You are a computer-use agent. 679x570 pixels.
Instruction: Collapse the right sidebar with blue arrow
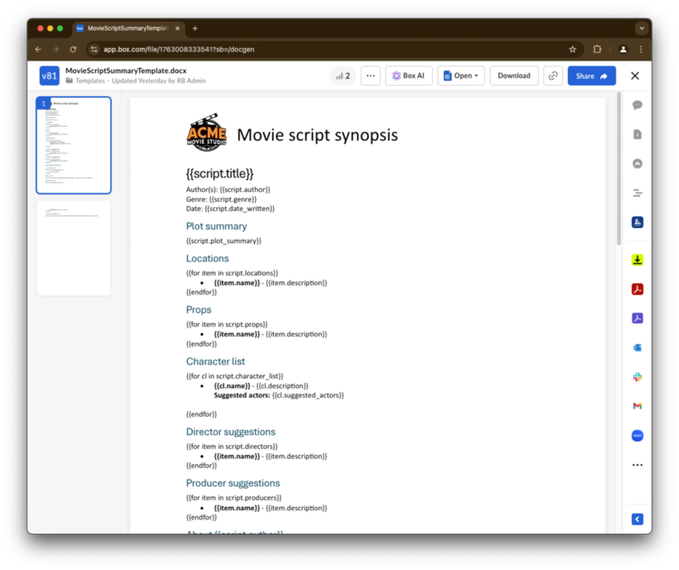[637, 518]
